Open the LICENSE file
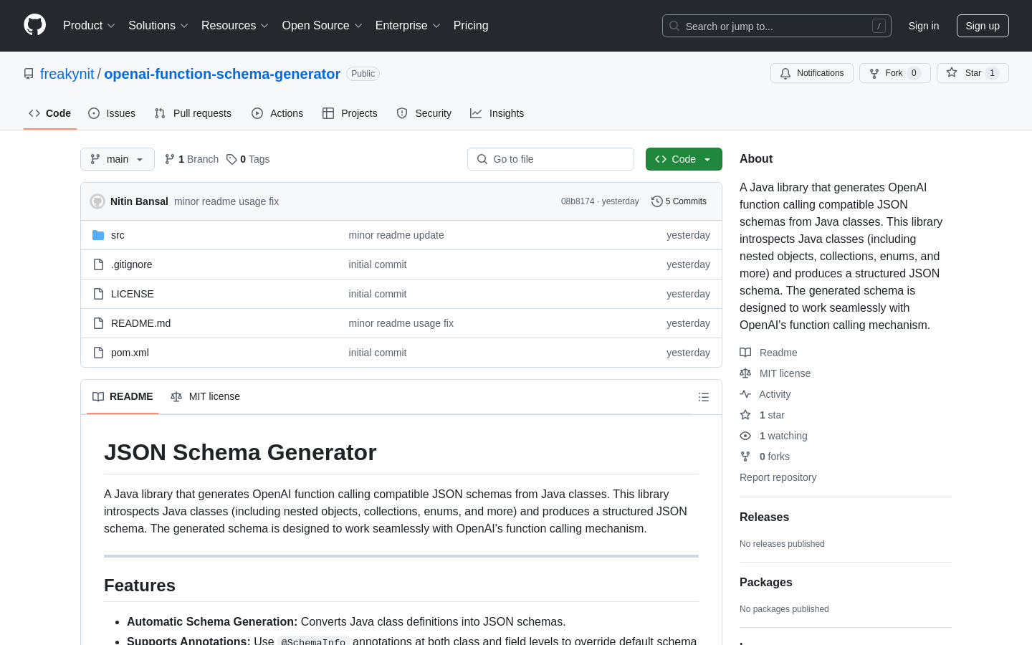This screenshot has height=645, width=1032. (133, 294)
